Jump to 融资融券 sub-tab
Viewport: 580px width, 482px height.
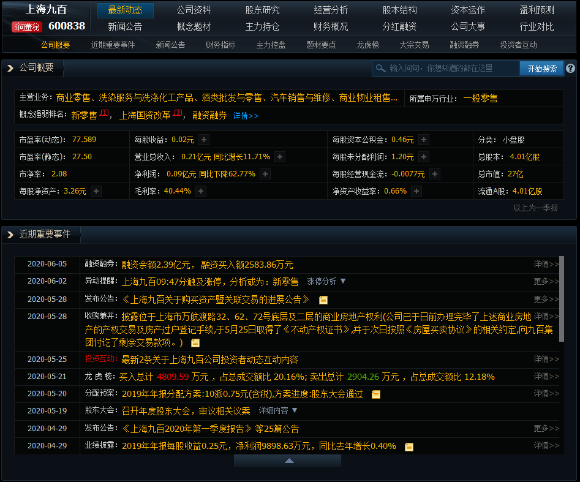coord(465,45)
